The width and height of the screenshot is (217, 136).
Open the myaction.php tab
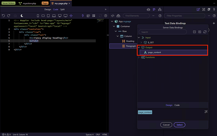click(27, 3)
